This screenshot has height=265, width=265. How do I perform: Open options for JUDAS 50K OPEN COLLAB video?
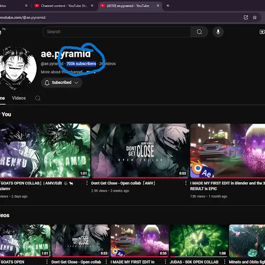tap(224, 262)
